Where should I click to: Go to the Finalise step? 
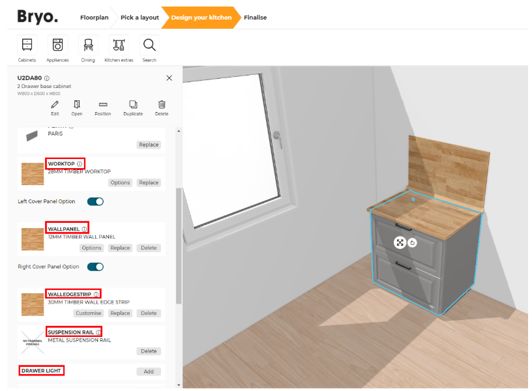255,18
